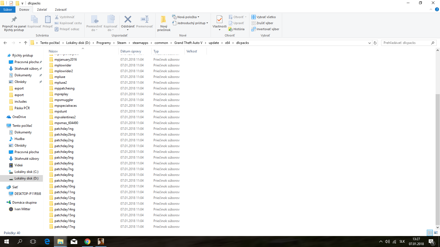440x247 pixels.
Task: Select the mpsmuggler folder
Action: coord(64,100)
